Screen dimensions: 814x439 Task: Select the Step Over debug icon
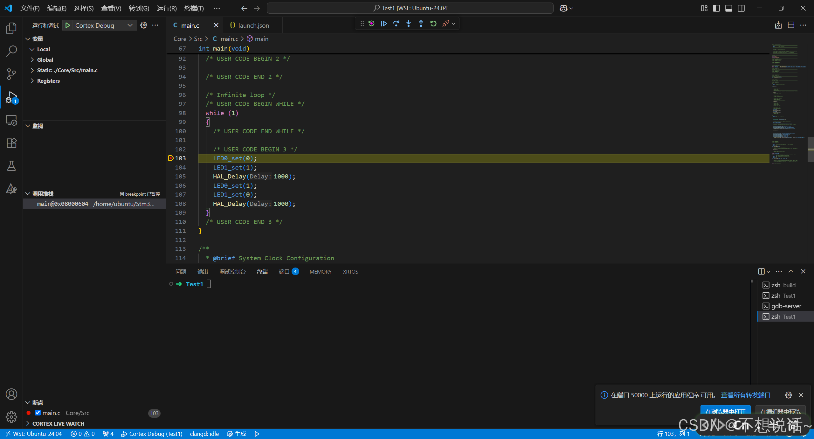click(x=396, y=23)
